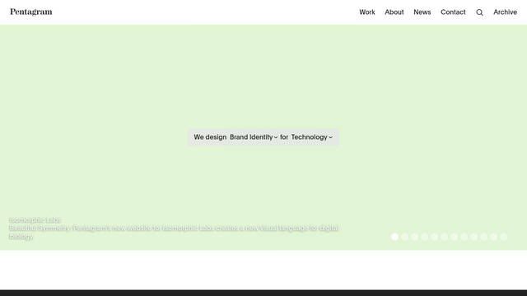Viewport: 527px width, 296px height.
Task: Go to Pentagram home via logo
Action: point(31,12)
